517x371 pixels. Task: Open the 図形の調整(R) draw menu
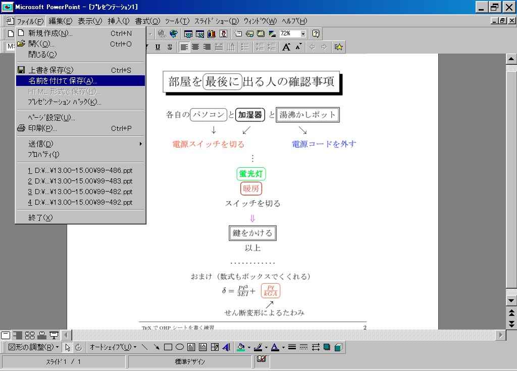[x=33, y=347]
